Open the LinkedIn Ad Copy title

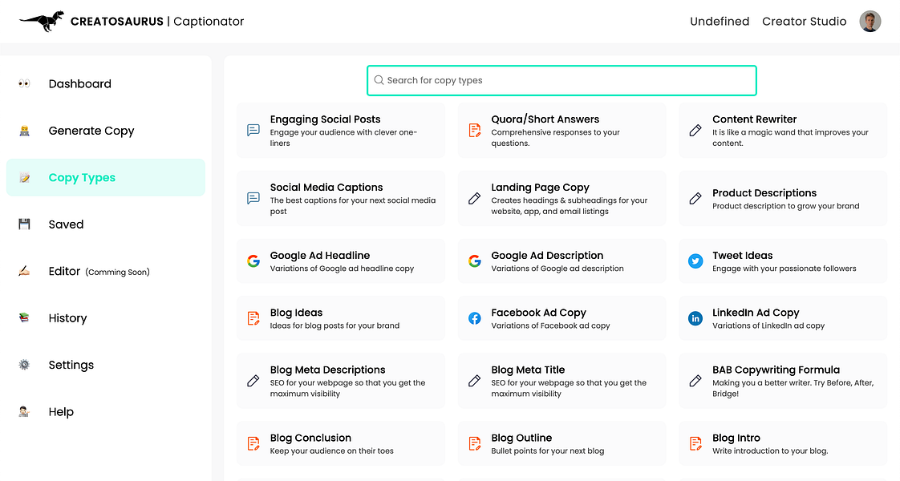coord(756,313)
